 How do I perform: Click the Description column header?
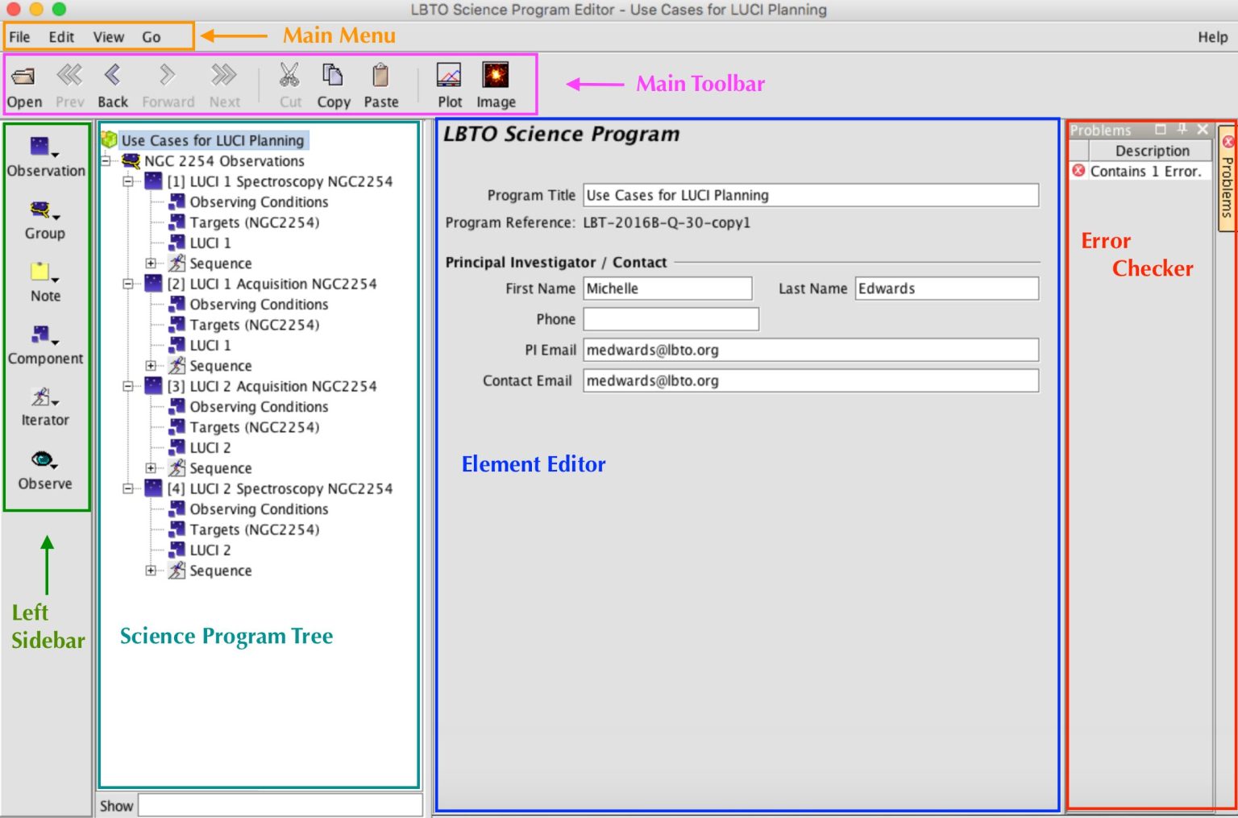pyautogui.click(x=1151, y=151)
